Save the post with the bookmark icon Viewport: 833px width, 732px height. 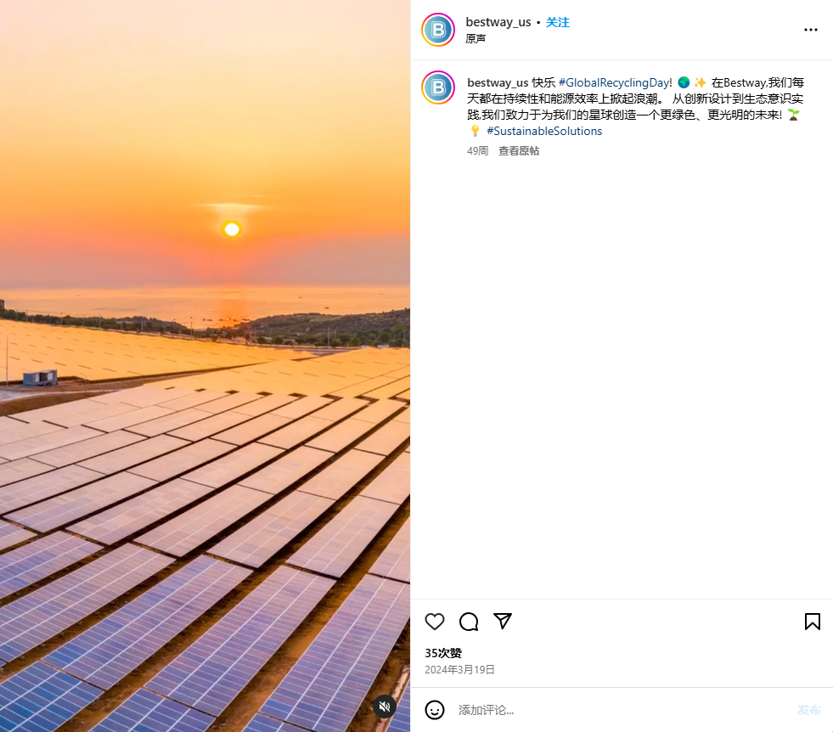click(x=812, y=622)
